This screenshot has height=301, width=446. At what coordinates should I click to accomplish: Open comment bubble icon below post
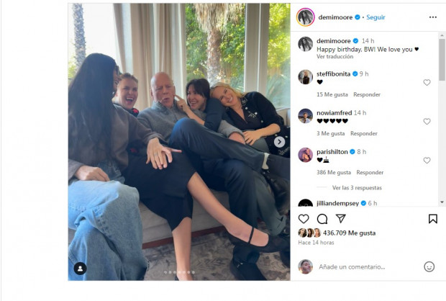[x=322, y=219]
